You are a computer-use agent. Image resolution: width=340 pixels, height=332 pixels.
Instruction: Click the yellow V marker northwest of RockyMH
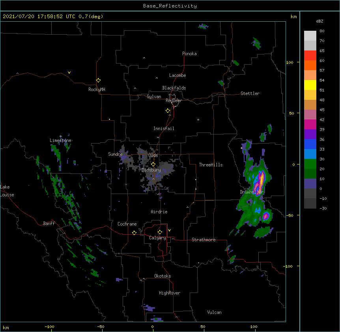pyautogui.click(x=69, y=73)
